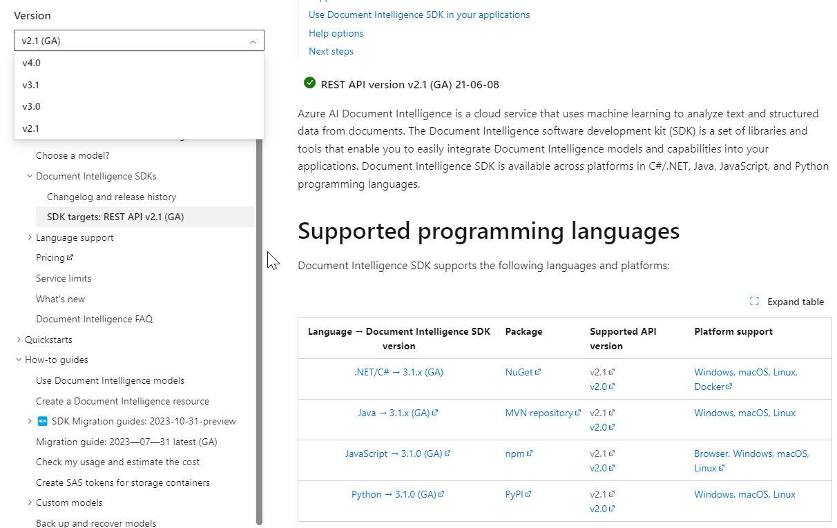
Task: Open the MVN repository package link
Action: point(543,413)
